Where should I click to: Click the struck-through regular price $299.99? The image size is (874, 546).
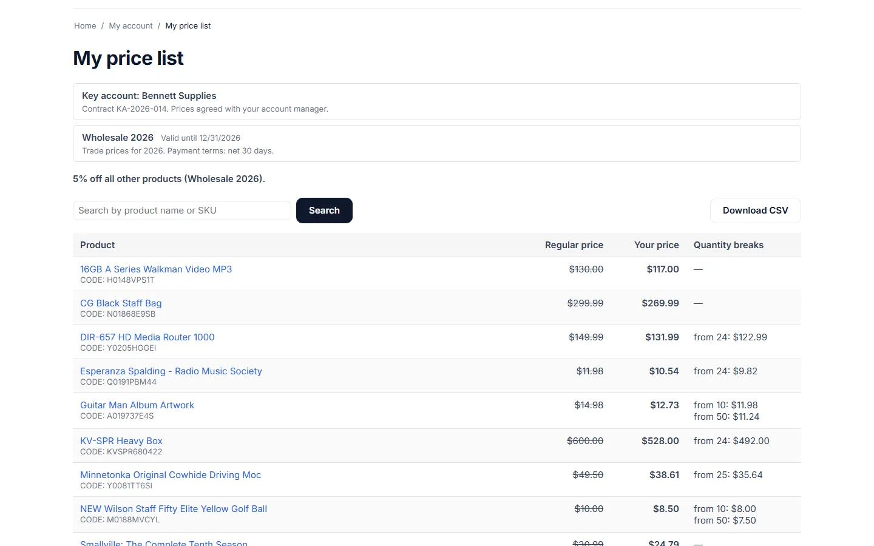pos(585,303)
